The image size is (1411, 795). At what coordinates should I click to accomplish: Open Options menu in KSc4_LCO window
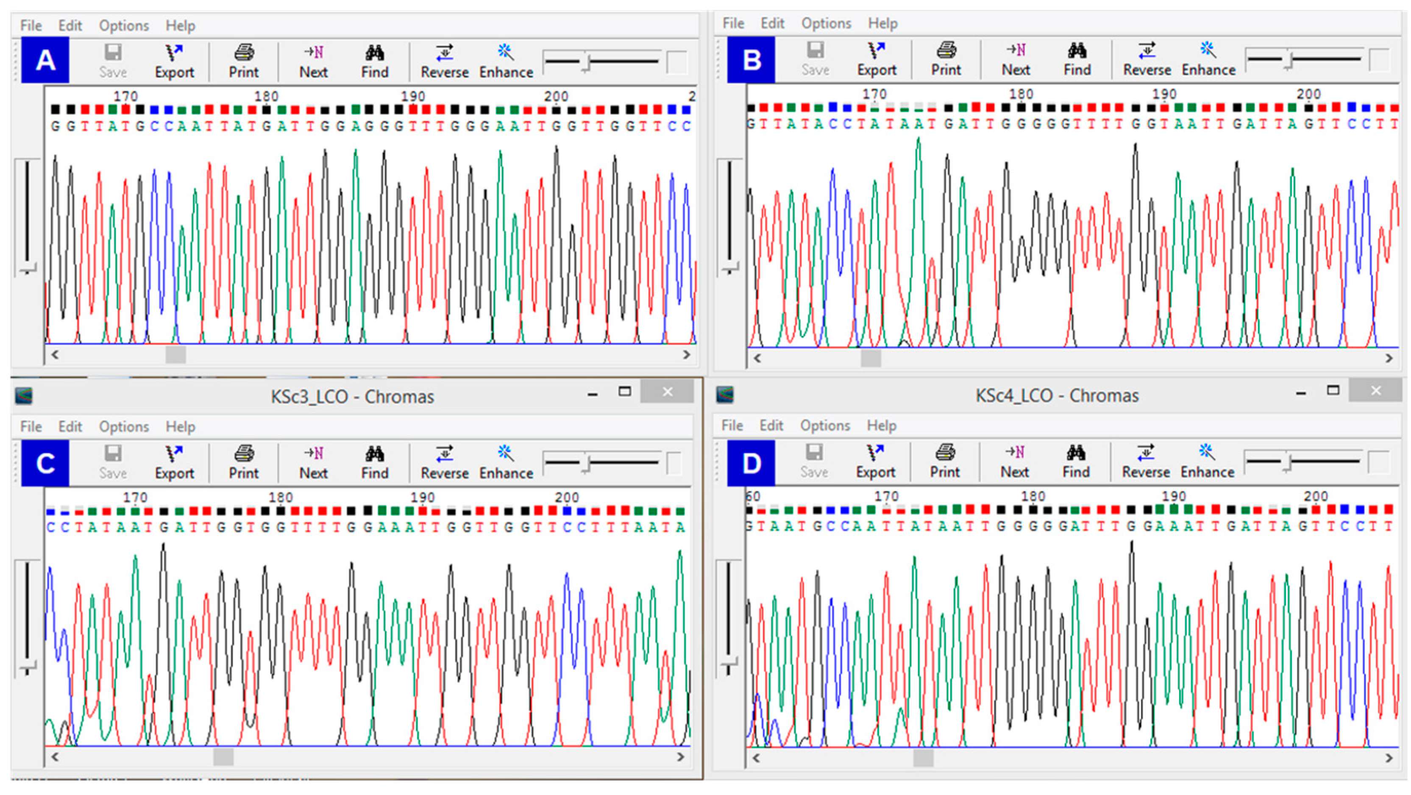point(825,425)
